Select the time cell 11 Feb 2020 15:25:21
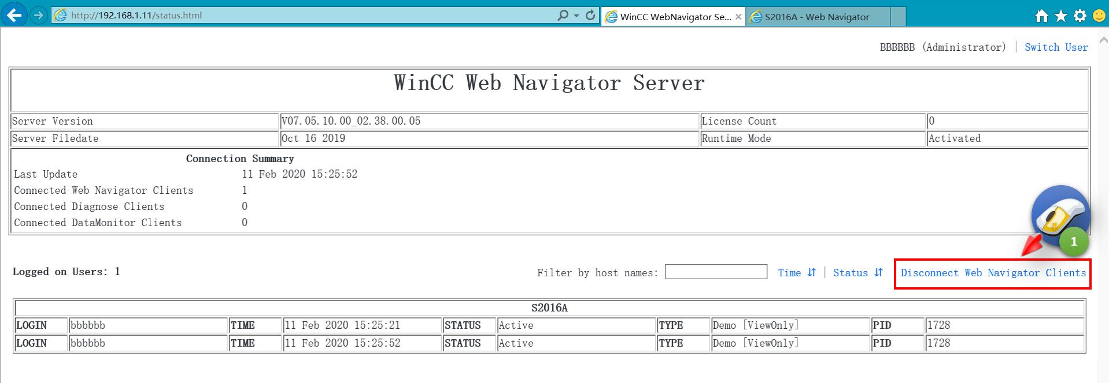This screenshot has height=383, width=1109. [x=362, y=325]
